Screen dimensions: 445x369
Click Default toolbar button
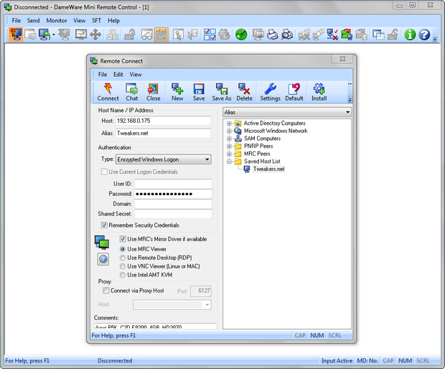[294, 92]
